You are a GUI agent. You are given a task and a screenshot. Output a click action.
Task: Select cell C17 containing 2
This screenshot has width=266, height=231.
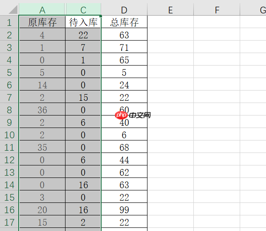tap(83, 221)
